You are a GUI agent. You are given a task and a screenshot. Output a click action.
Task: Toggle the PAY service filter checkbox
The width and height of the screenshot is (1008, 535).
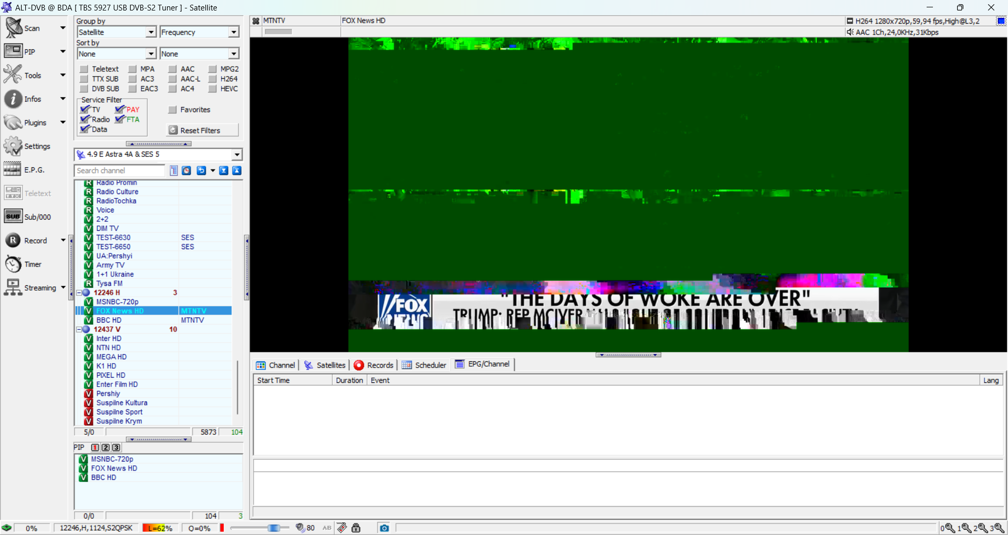tap(120, 109)
